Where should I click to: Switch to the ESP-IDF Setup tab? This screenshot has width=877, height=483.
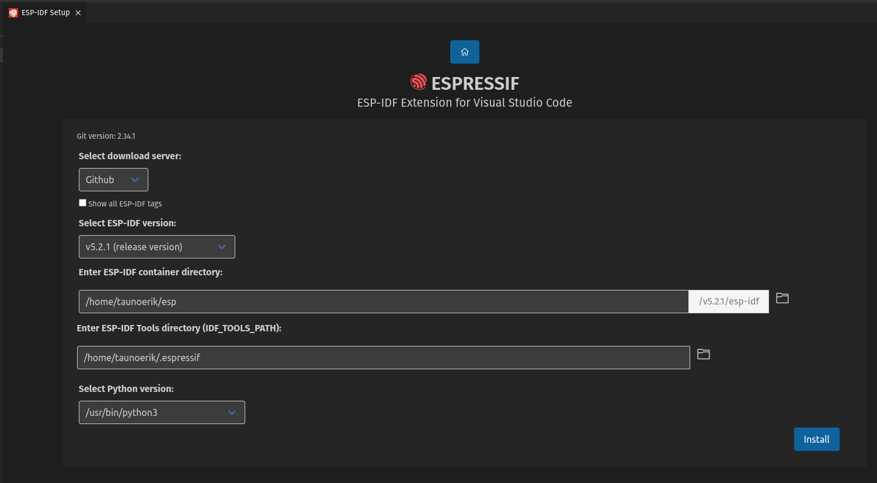coord(46,13)
